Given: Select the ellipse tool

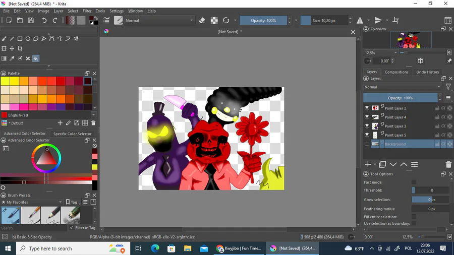Looking at the screenshot, I should [x=28, y=38].
